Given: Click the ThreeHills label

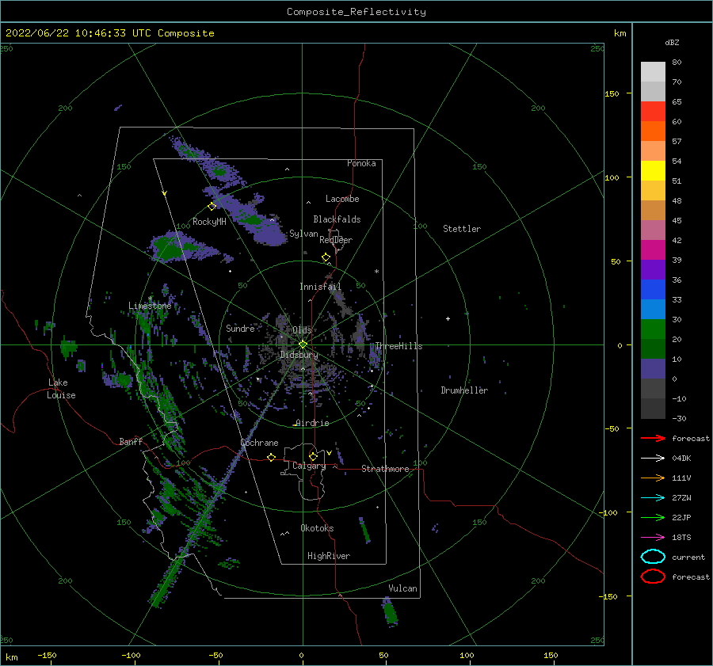Looking at the screenshot, I should point(398,346).
